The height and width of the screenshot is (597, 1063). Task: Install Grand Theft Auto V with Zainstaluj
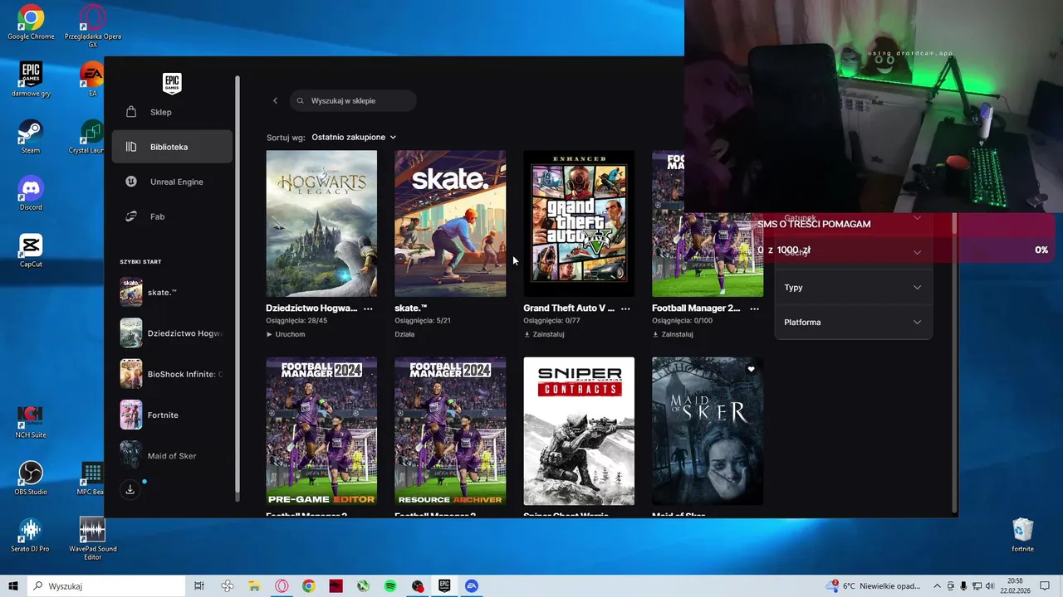point(544,334)
